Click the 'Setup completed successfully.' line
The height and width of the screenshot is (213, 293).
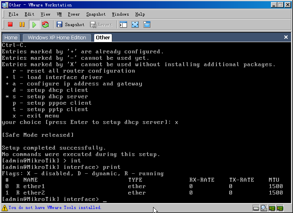coord(54,148)
